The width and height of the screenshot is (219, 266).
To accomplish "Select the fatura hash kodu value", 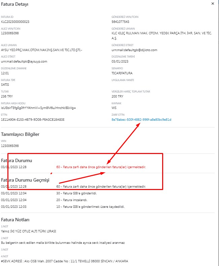I will [38, 108].
